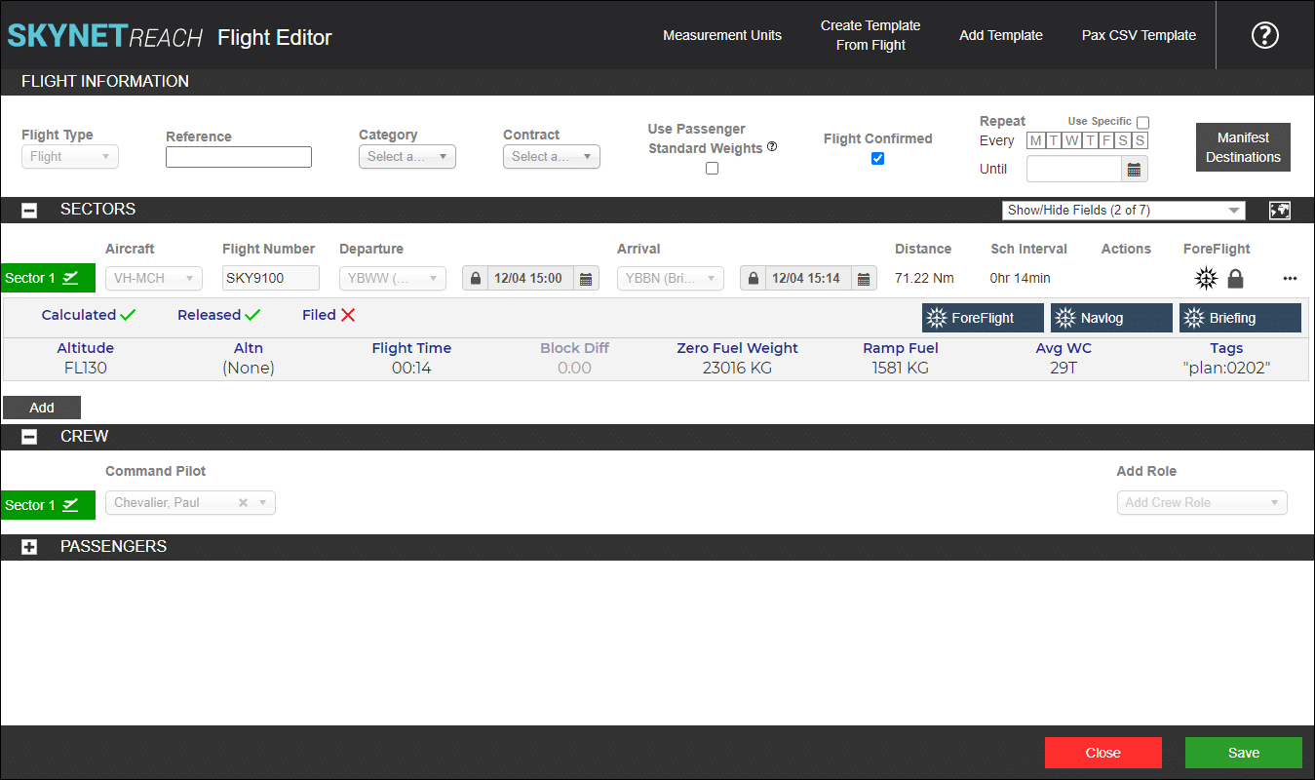Open the Repeat Until calendar picker

click(x=1134, y=170)
